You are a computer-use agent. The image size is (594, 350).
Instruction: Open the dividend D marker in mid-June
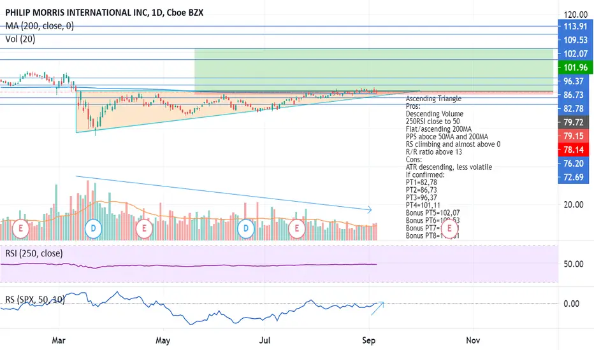(x=246, y=228)
